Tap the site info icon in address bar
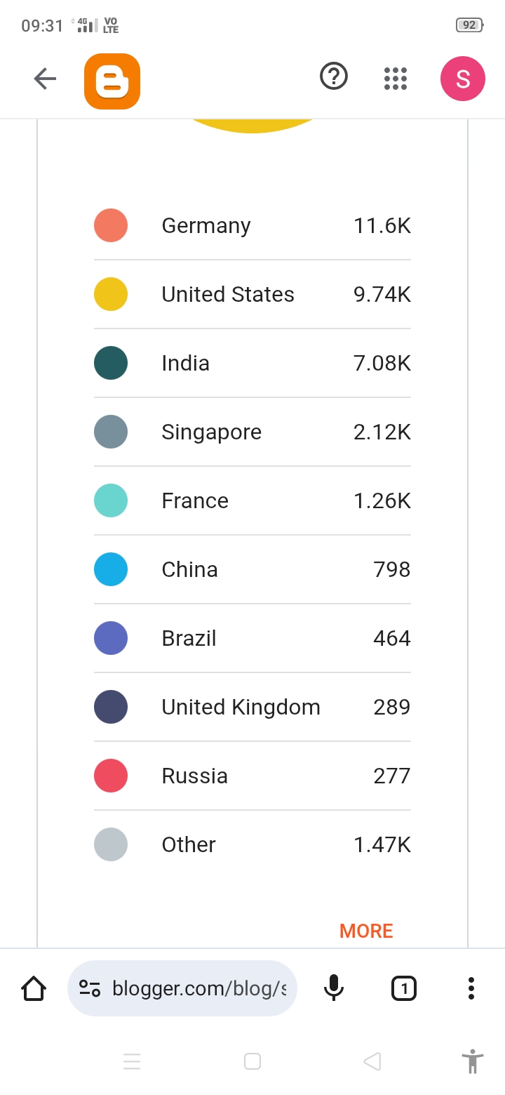 (90, 988)
